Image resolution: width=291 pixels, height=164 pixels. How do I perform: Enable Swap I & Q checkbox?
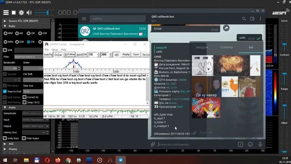pyautogui.click(x=25, y=102)
